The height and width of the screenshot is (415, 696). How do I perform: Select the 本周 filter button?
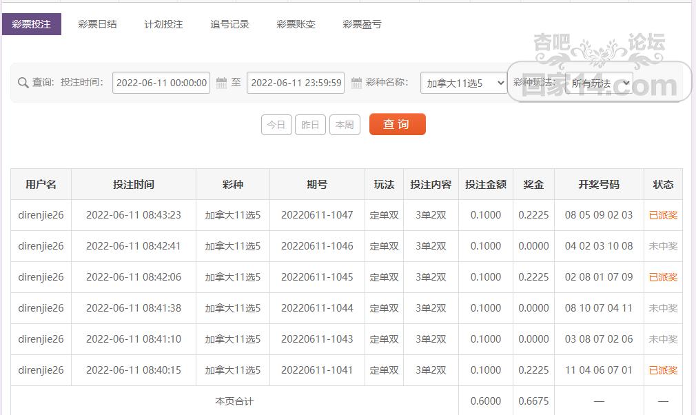click(x=345, y=125)
